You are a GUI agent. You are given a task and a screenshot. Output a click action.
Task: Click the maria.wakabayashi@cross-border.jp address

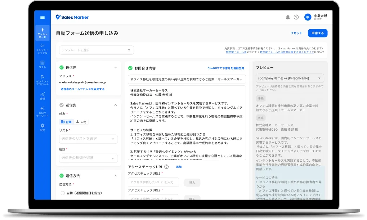(82, 82)
